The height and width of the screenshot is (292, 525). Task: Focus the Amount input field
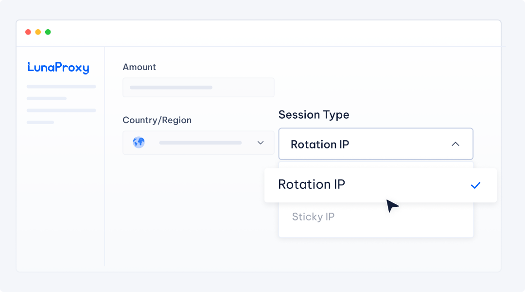point(198,88)
